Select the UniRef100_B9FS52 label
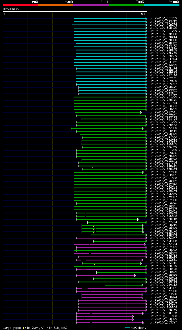Image resolution: width=182 pixels, height=330 pixels. tap(163, 62)
